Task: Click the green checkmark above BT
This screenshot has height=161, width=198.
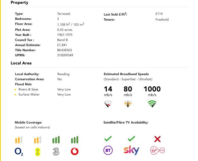Action: click(108, 139)
